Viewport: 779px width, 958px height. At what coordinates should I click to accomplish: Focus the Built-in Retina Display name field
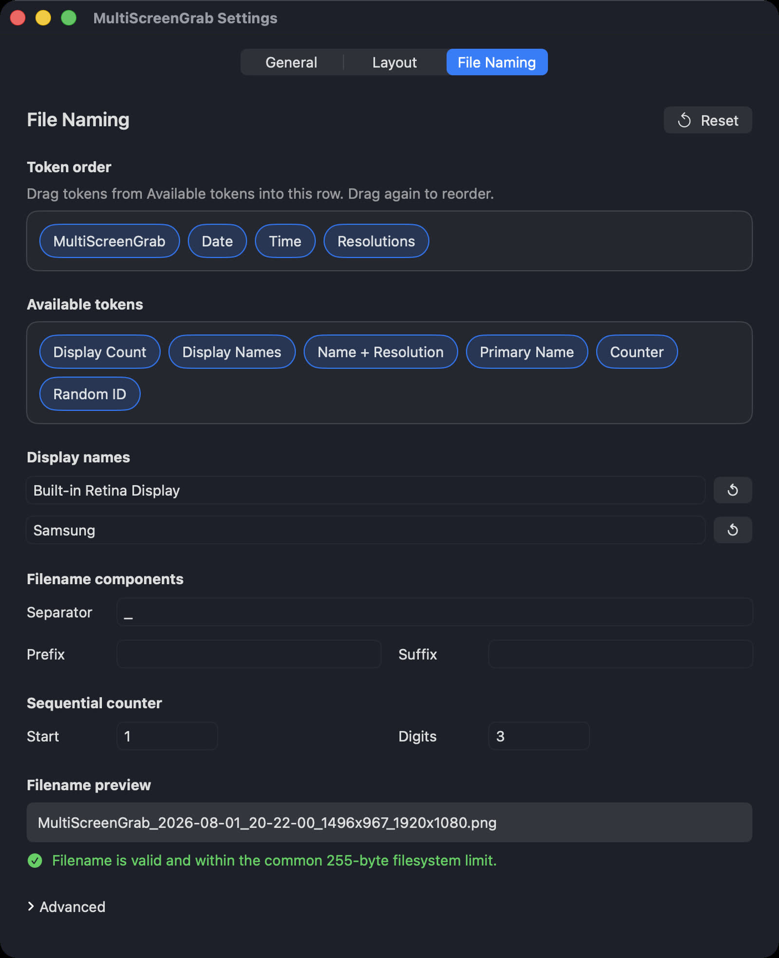click(366, 490)
